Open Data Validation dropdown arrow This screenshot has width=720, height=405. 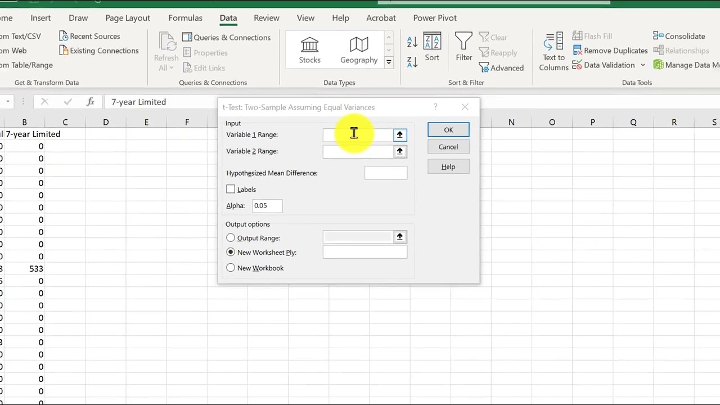(x=642, y=65)
